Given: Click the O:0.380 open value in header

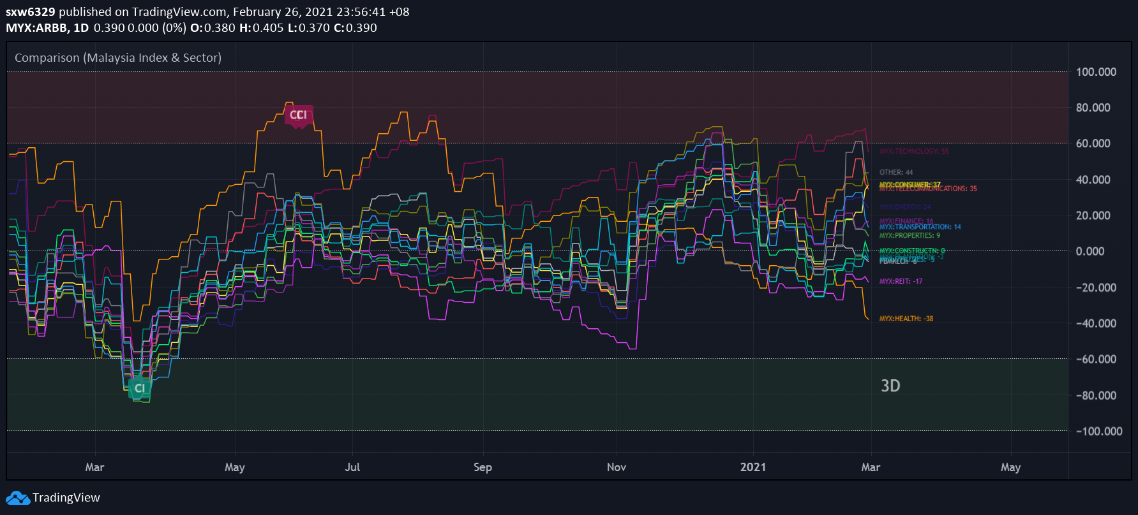Looking at the screenshot, I should pos(213,28).
